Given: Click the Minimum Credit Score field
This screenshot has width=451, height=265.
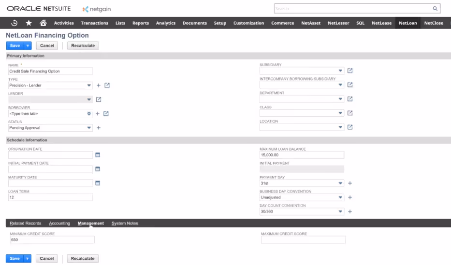Looking at the screenshot, I should pos(52,240).
